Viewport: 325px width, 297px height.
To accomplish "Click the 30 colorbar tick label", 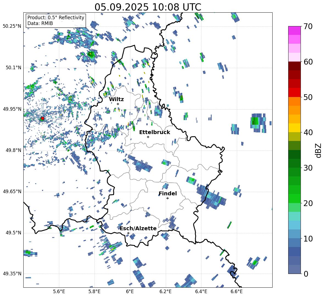I will 308,168.
